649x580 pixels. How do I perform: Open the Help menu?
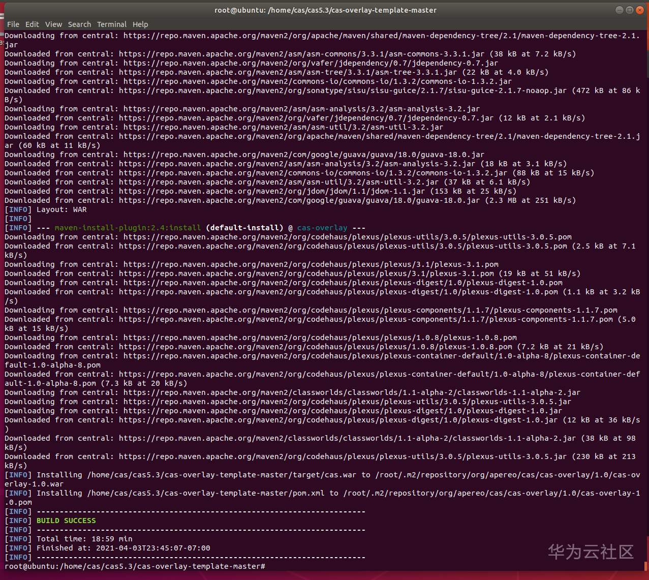tap(140, 24)
